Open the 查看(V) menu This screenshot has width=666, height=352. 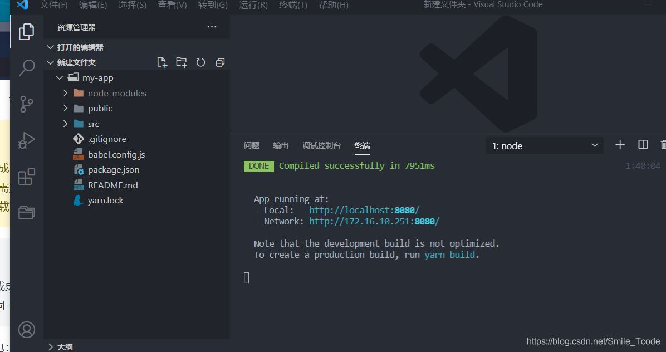[172, 5]
